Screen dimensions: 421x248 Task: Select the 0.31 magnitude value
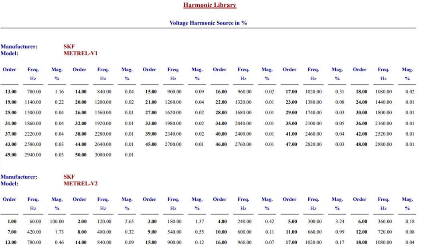pyautogui.click(x=340, y=91)
